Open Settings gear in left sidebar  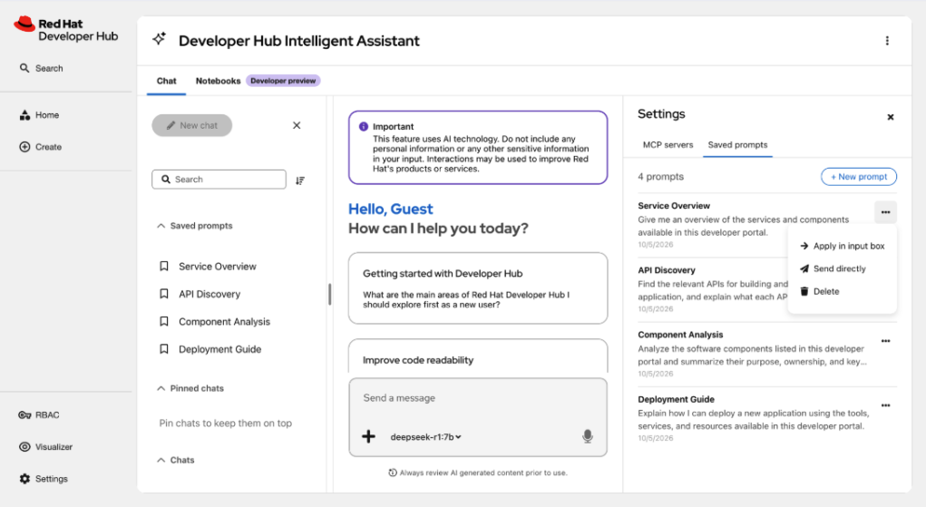(x=24, y=479)
